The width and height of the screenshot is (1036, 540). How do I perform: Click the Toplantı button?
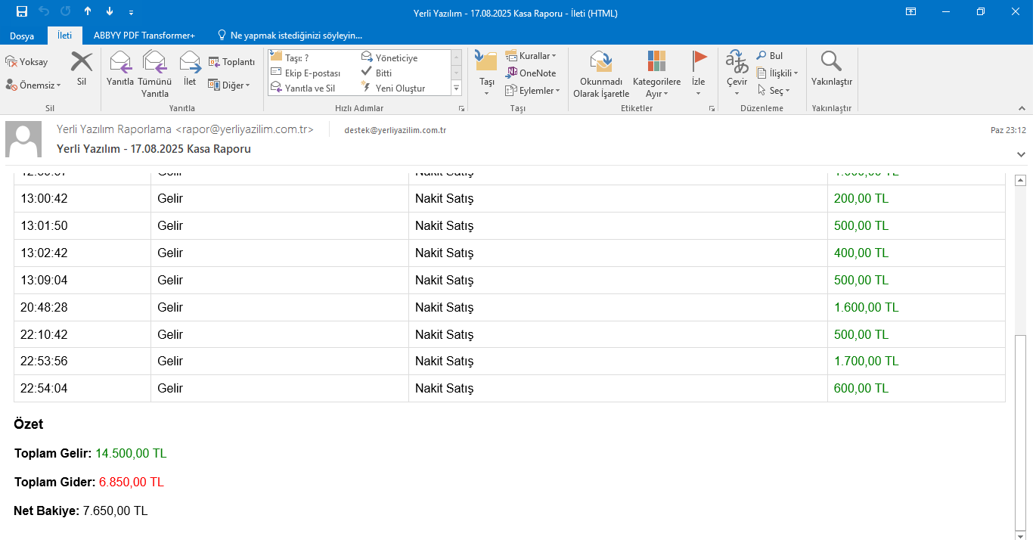click(231, 62)
